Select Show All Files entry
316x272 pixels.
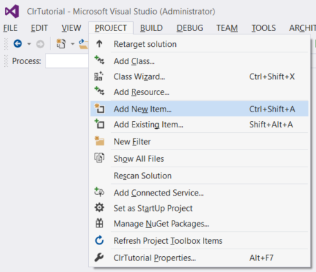pos(199,158)
